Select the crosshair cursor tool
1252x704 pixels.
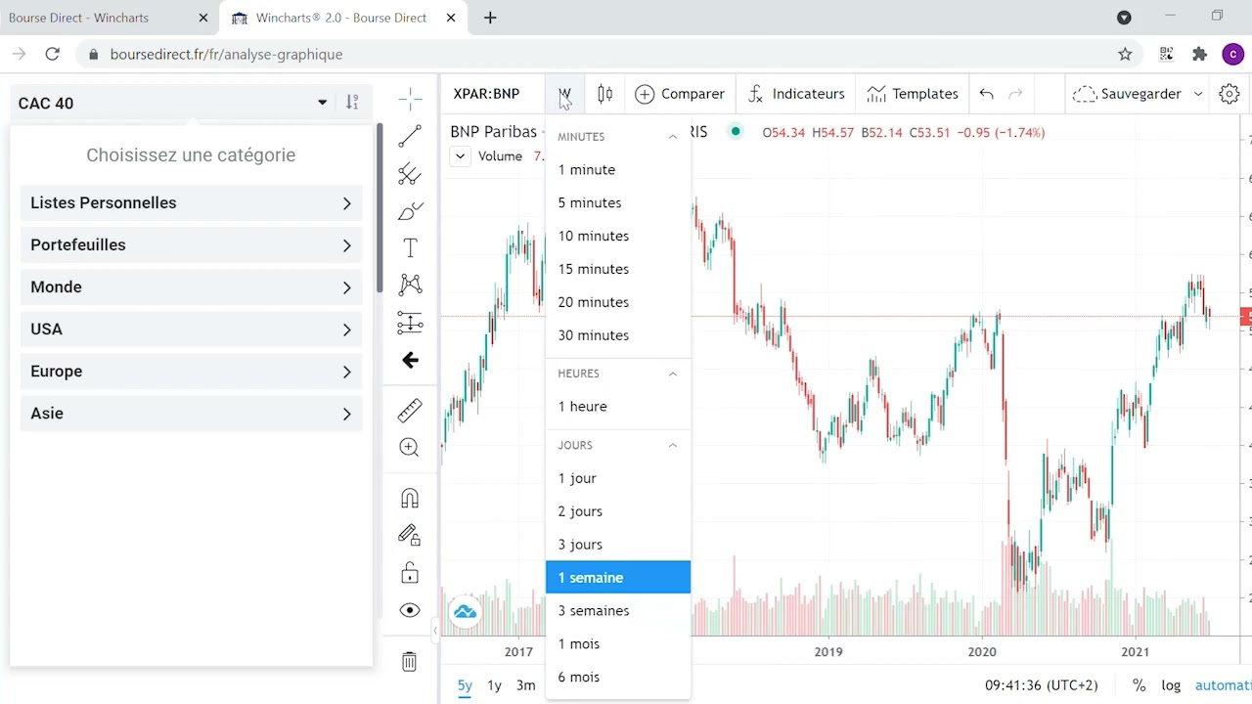click(410, 99)
